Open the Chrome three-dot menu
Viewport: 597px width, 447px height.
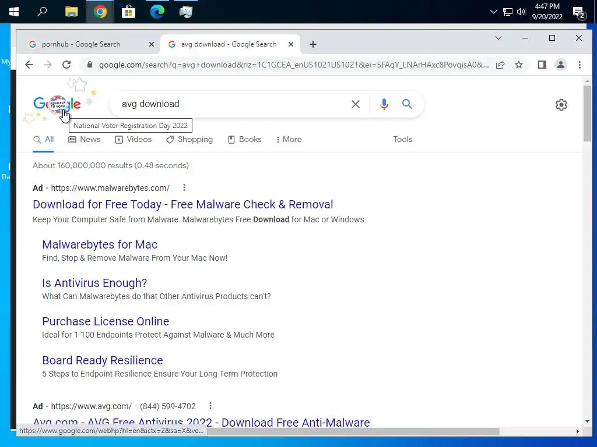(580, 65)
